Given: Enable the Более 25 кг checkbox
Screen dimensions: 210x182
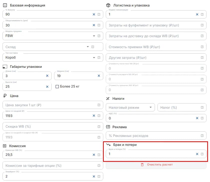Looking at the screenshot, I should (x=57, y=87).
